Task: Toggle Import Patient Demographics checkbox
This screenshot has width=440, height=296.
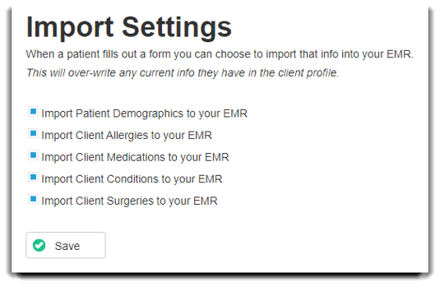Action: point(33,111)
